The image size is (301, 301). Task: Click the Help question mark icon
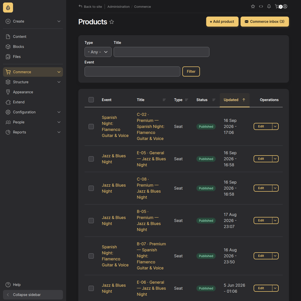pos(8,285)
